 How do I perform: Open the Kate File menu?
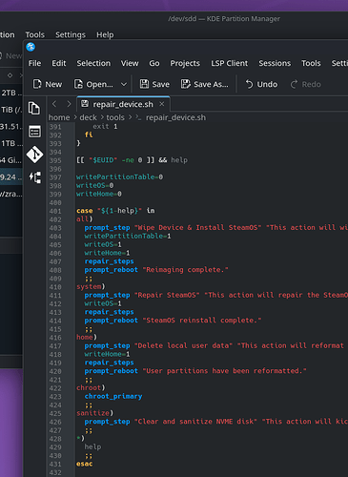point(34,63)
